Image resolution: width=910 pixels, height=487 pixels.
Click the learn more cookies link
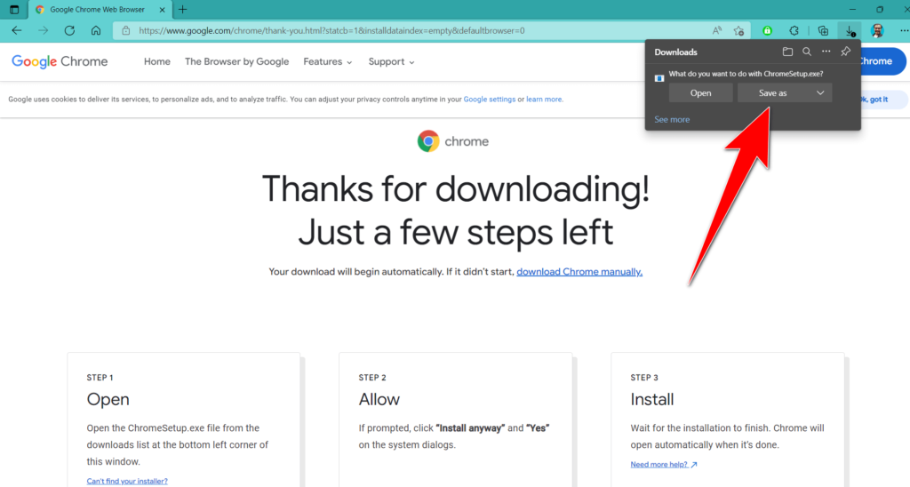pyautogui.click(x=544, y=100)
